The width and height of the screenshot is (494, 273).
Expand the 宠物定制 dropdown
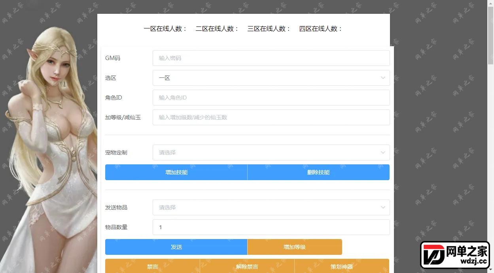271,153
